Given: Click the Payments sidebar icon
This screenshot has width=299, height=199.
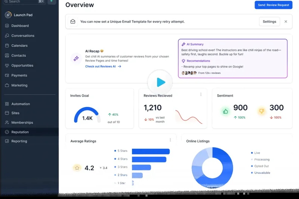Looking at the screenshot, I should (7, 75).
